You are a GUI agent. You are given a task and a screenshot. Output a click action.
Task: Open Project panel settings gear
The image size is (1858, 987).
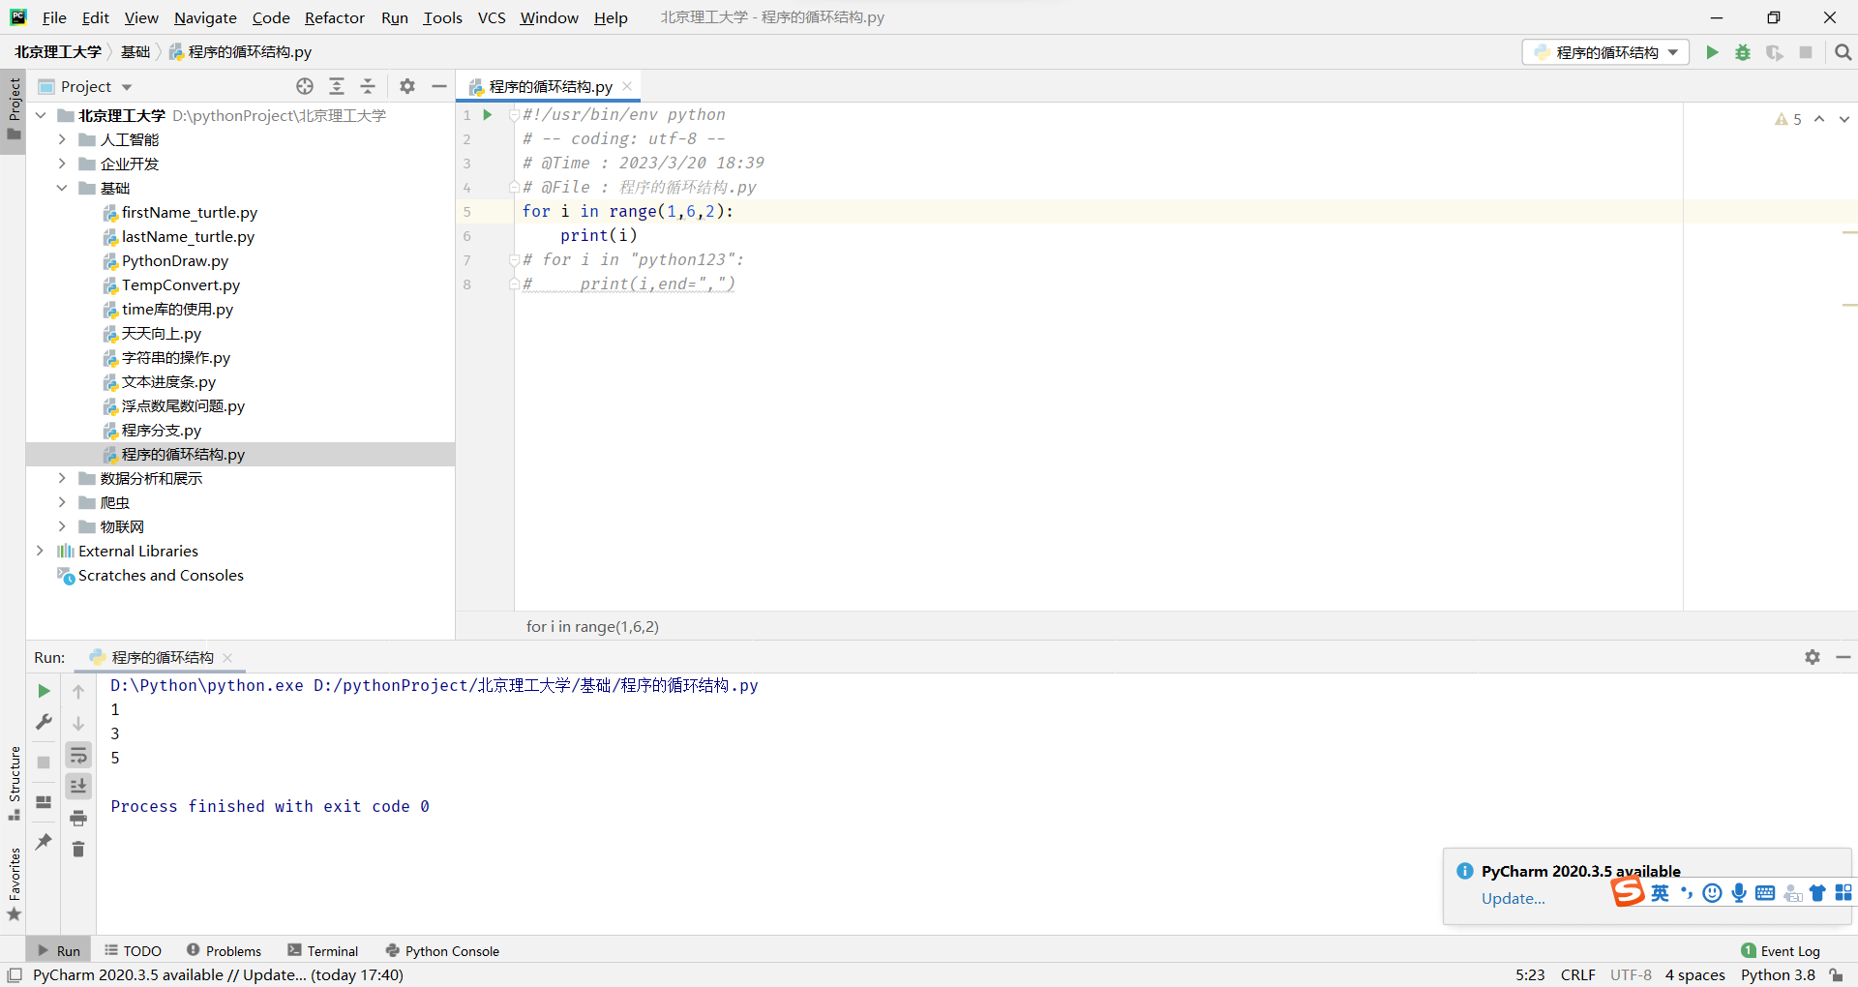pyautogui.click(x=407, y=86)
